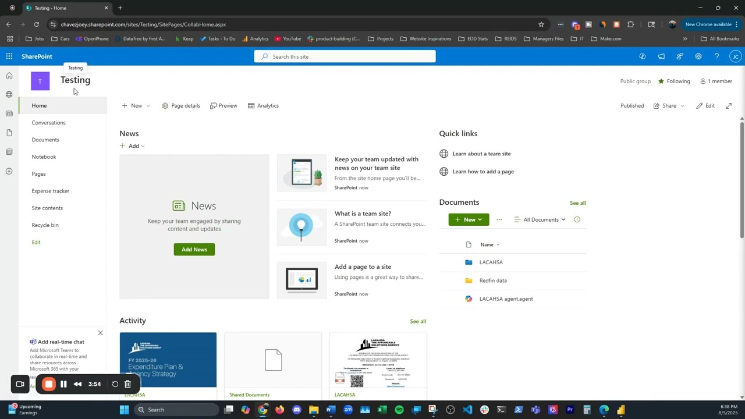The width and height of the screenshot is (745, 419).
Task: Click the purple T site logo
Action: click(40, 81)
